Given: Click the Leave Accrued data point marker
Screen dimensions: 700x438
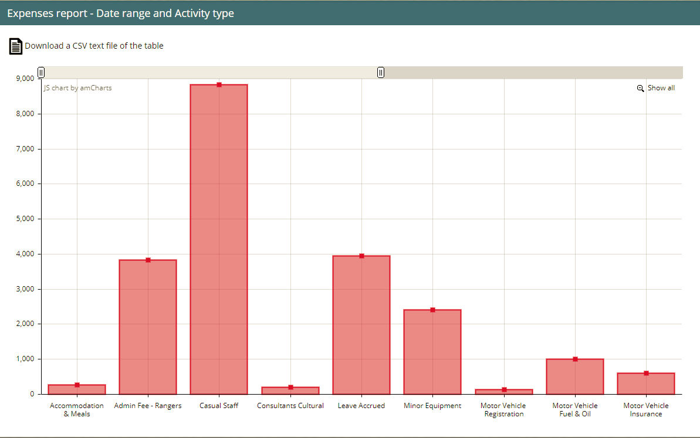Looking at the screenshot, I should tap(361, 256).
